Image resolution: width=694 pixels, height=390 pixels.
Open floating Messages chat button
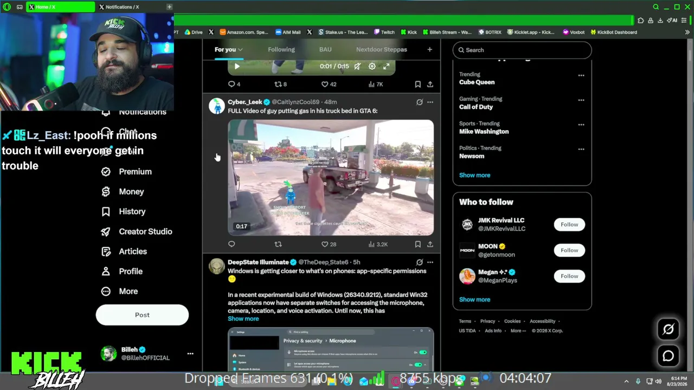(668, 356)
